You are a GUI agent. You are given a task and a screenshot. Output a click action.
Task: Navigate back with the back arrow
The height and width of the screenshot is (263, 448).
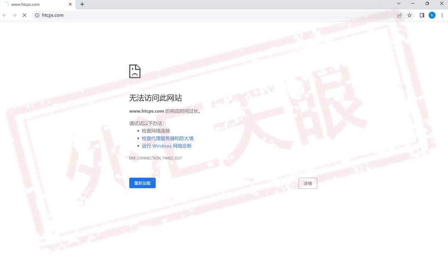4,15
